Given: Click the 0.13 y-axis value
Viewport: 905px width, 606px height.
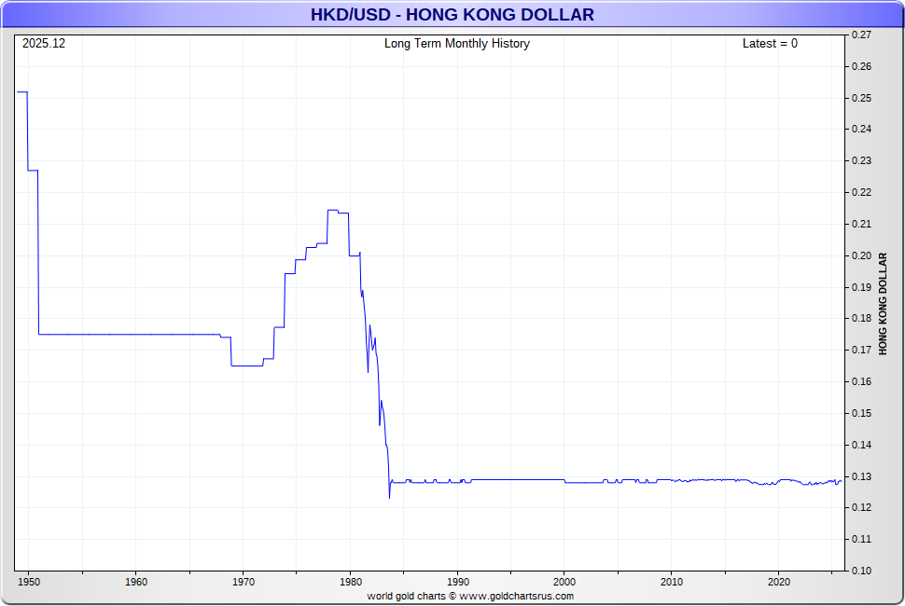Looking at the screenshot, I should [862, 476].
